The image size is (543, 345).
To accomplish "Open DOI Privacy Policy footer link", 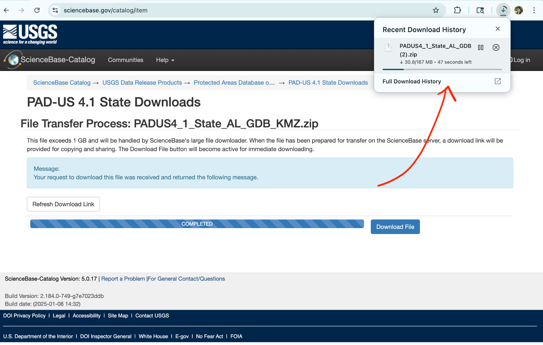I will (x=24, y=316).
